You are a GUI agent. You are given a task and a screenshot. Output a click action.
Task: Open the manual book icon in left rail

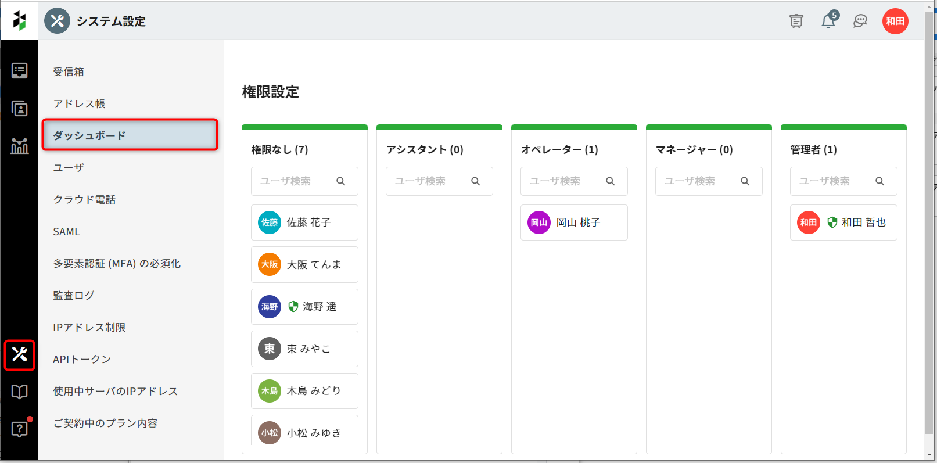(x=19, y=392)
